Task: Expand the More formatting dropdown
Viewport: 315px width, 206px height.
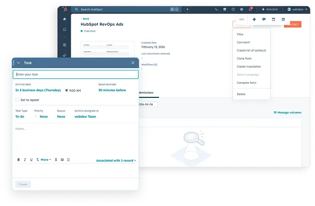Action: [x=46, y=160]
